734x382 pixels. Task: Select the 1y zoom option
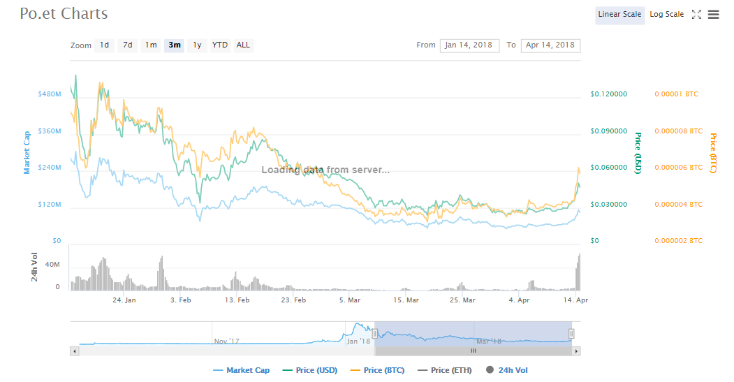(198, 45)
